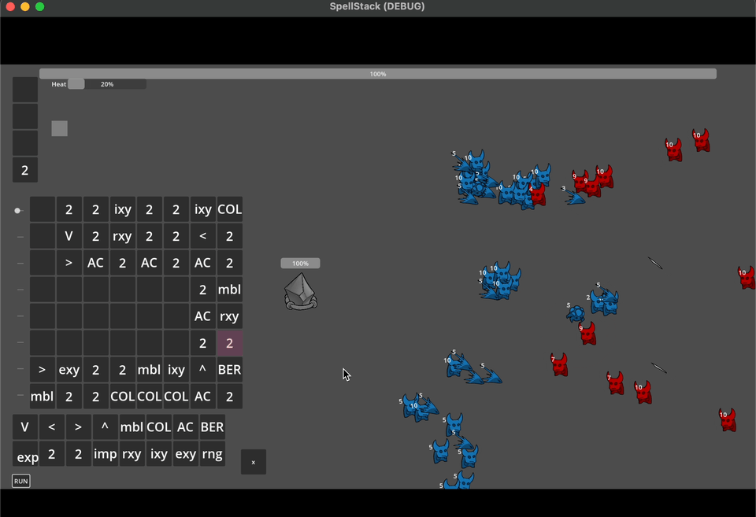Choose the "<" tile in the bottom palette

[x=52, y=427]
